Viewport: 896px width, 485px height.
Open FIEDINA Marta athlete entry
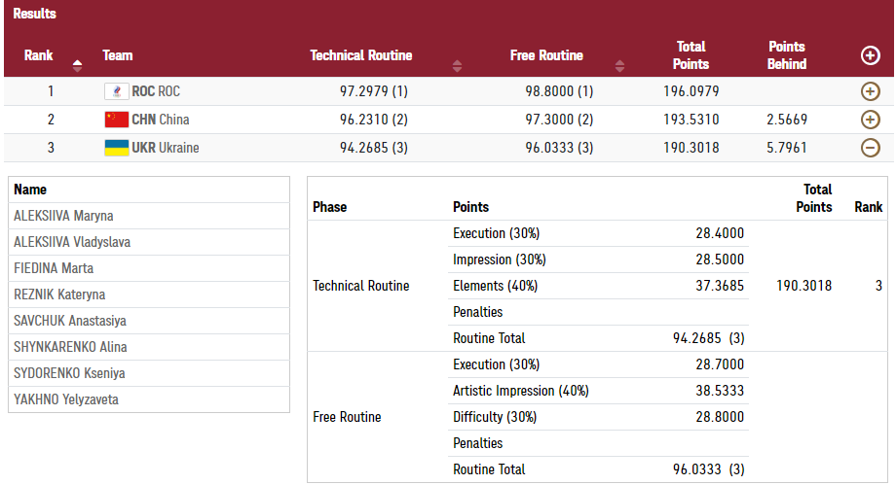(54, 268)
